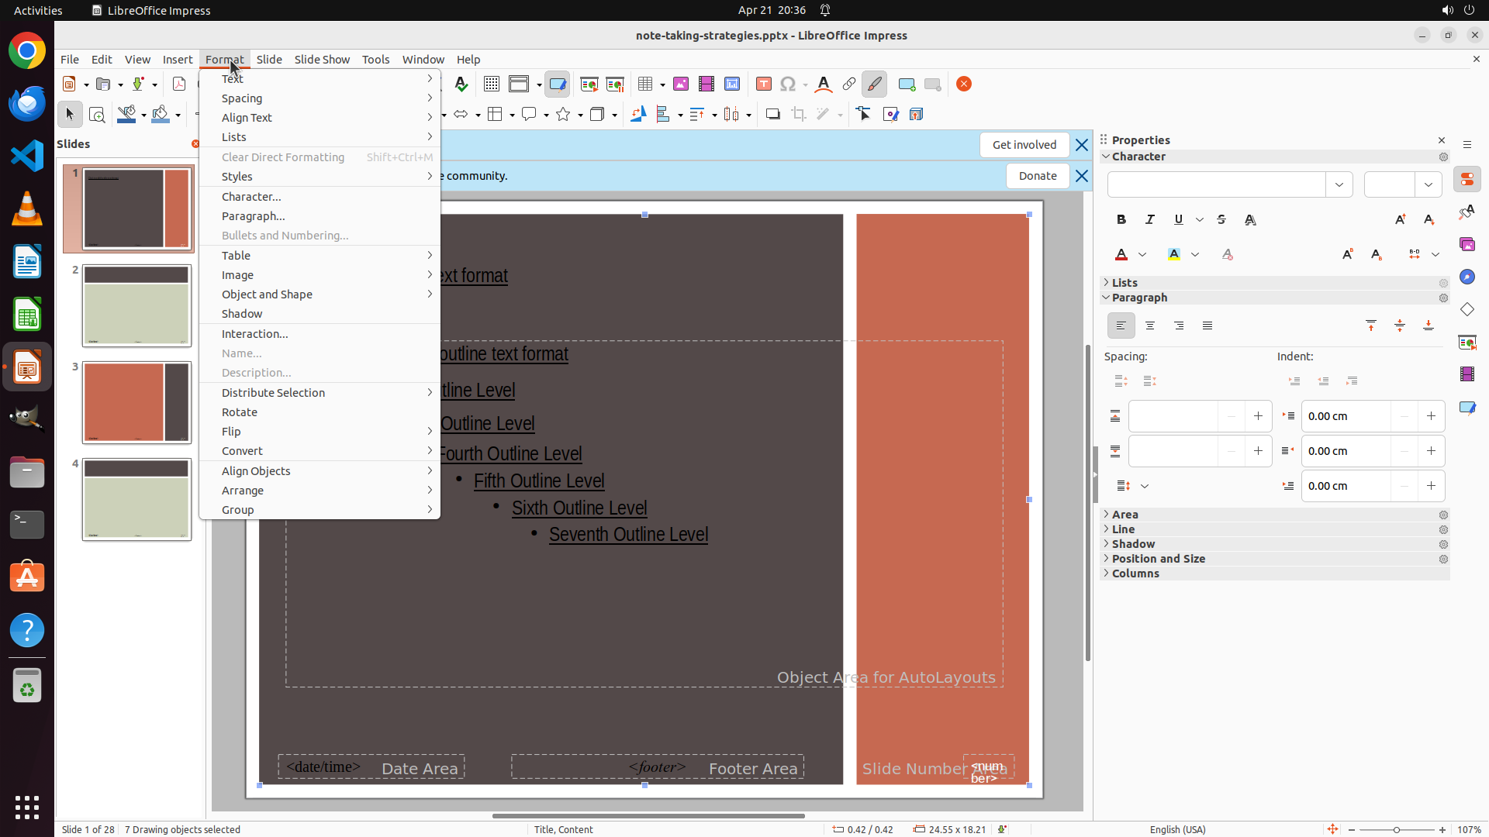
Task: Click the Insert Special Character omega icon
Action: [x=788, y=84]
